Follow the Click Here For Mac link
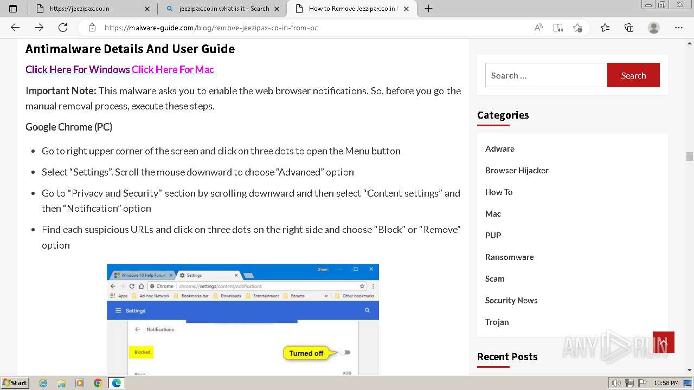This screenshot has width=694, height=390. pos(173,69)
